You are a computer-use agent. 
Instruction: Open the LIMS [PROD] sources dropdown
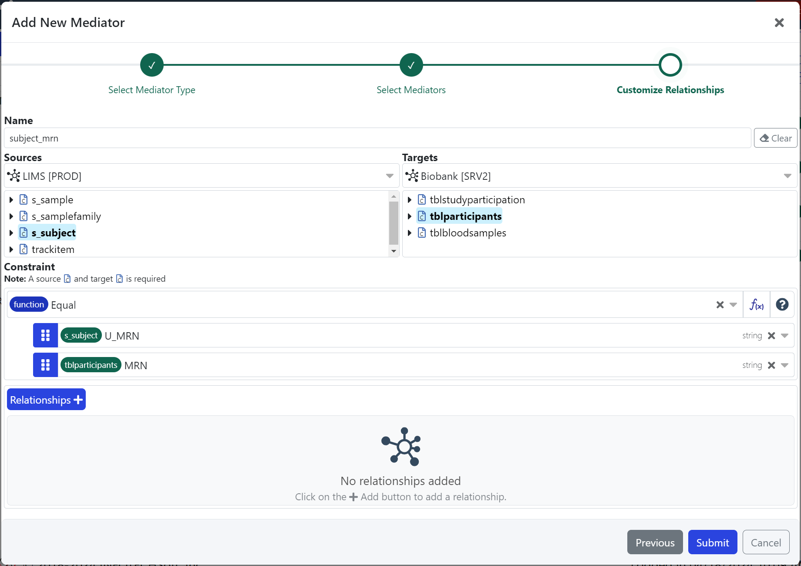pos(389,176)
